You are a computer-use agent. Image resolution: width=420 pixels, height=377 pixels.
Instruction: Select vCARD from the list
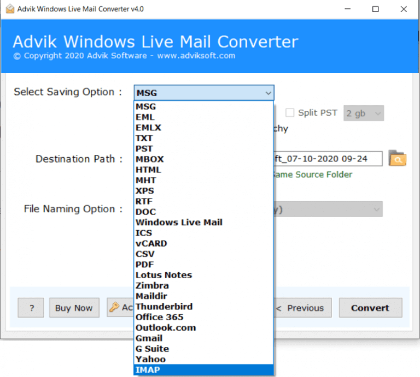[203, 243]
